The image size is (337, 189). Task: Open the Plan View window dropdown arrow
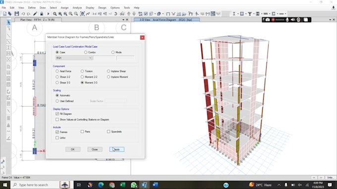(x=123, y=20)
